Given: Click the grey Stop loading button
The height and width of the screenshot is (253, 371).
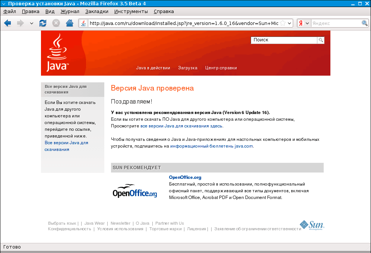Looking at the screenshot, I should pos(56,23).
